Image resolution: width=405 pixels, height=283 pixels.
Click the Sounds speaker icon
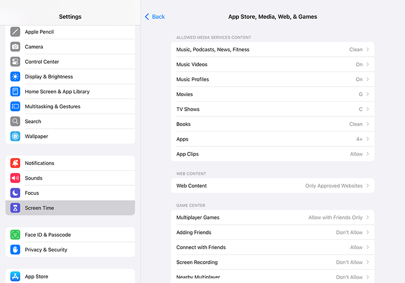point(15,178)
